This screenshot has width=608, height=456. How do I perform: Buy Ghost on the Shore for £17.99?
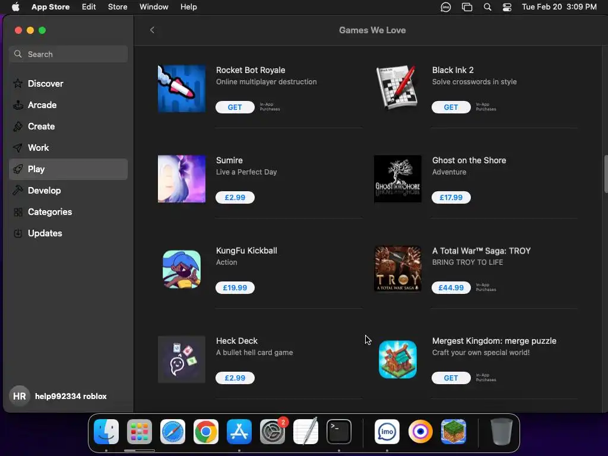(x=451, y=197)
